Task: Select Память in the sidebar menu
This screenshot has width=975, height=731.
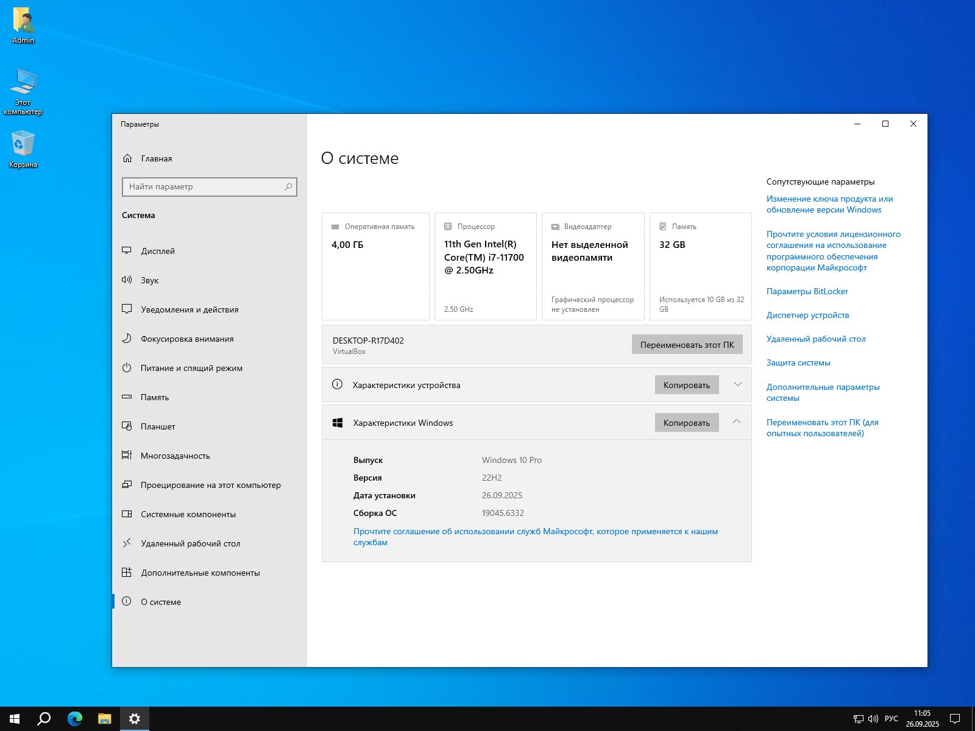Action: click(x=155, y=397)
